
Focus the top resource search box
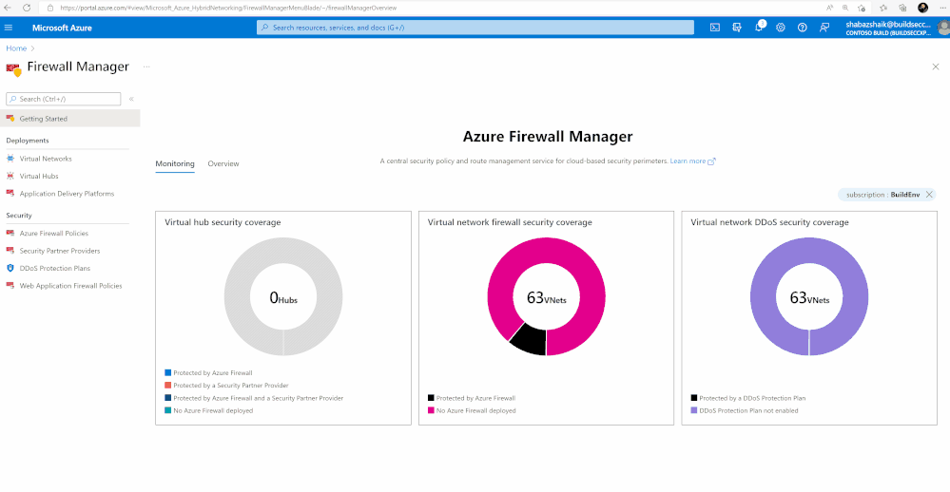(475, 28)
